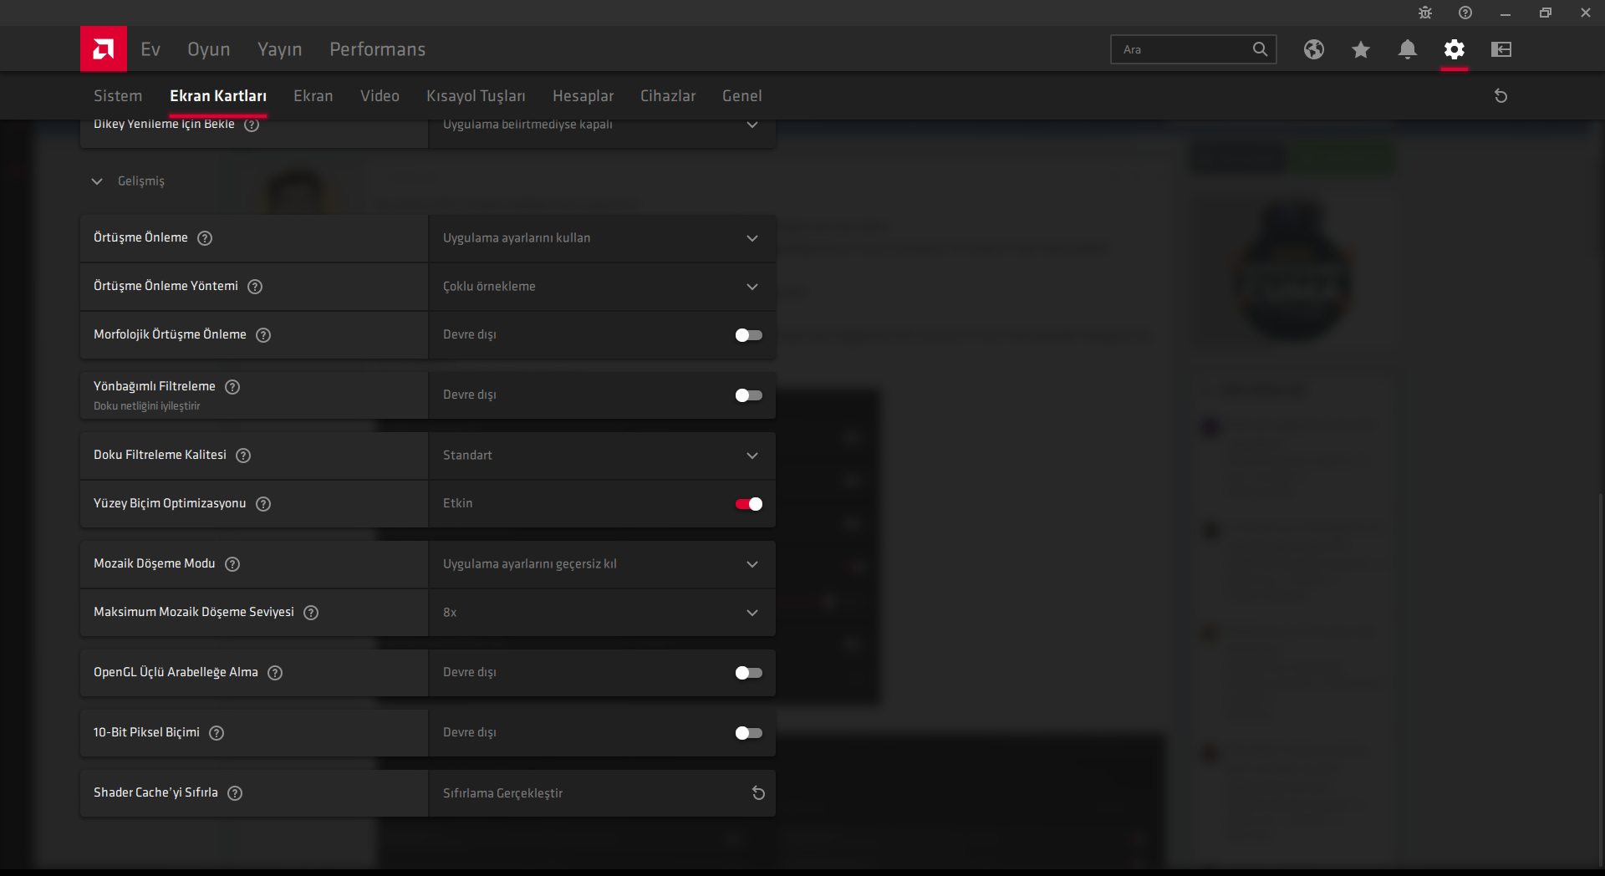1605x876 pixels.
Task: Click the vertical scrollbar on right edge
Action: pos(1601,681)
